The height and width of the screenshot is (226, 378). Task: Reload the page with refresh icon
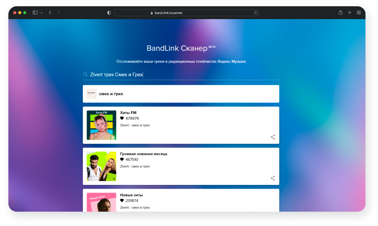coord(256,13)
